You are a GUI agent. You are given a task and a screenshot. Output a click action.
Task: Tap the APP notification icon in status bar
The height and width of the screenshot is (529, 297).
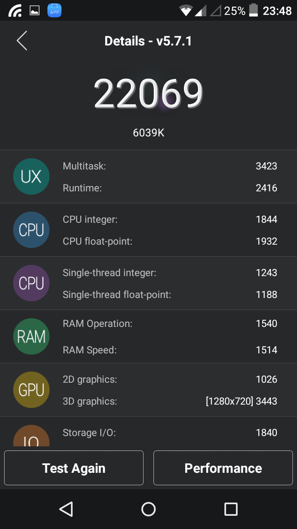click(54, 11)
